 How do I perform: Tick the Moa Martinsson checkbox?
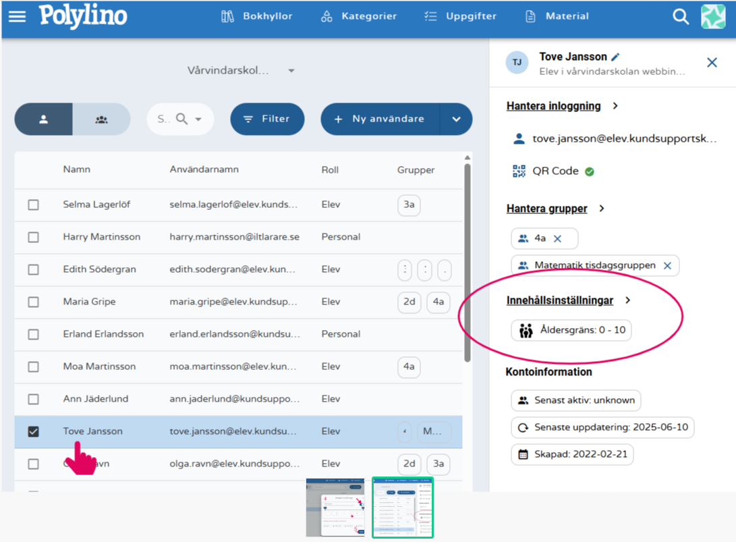coord(33,367)
